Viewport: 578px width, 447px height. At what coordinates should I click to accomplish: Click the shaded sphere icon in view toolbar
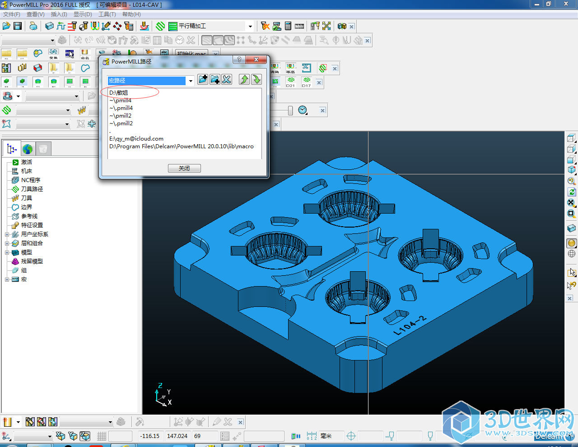(572, 243)
